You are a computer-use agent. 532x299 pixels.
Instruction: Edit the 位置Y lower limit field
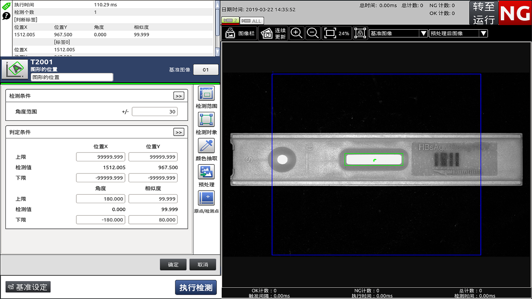[x=153, y=178]
